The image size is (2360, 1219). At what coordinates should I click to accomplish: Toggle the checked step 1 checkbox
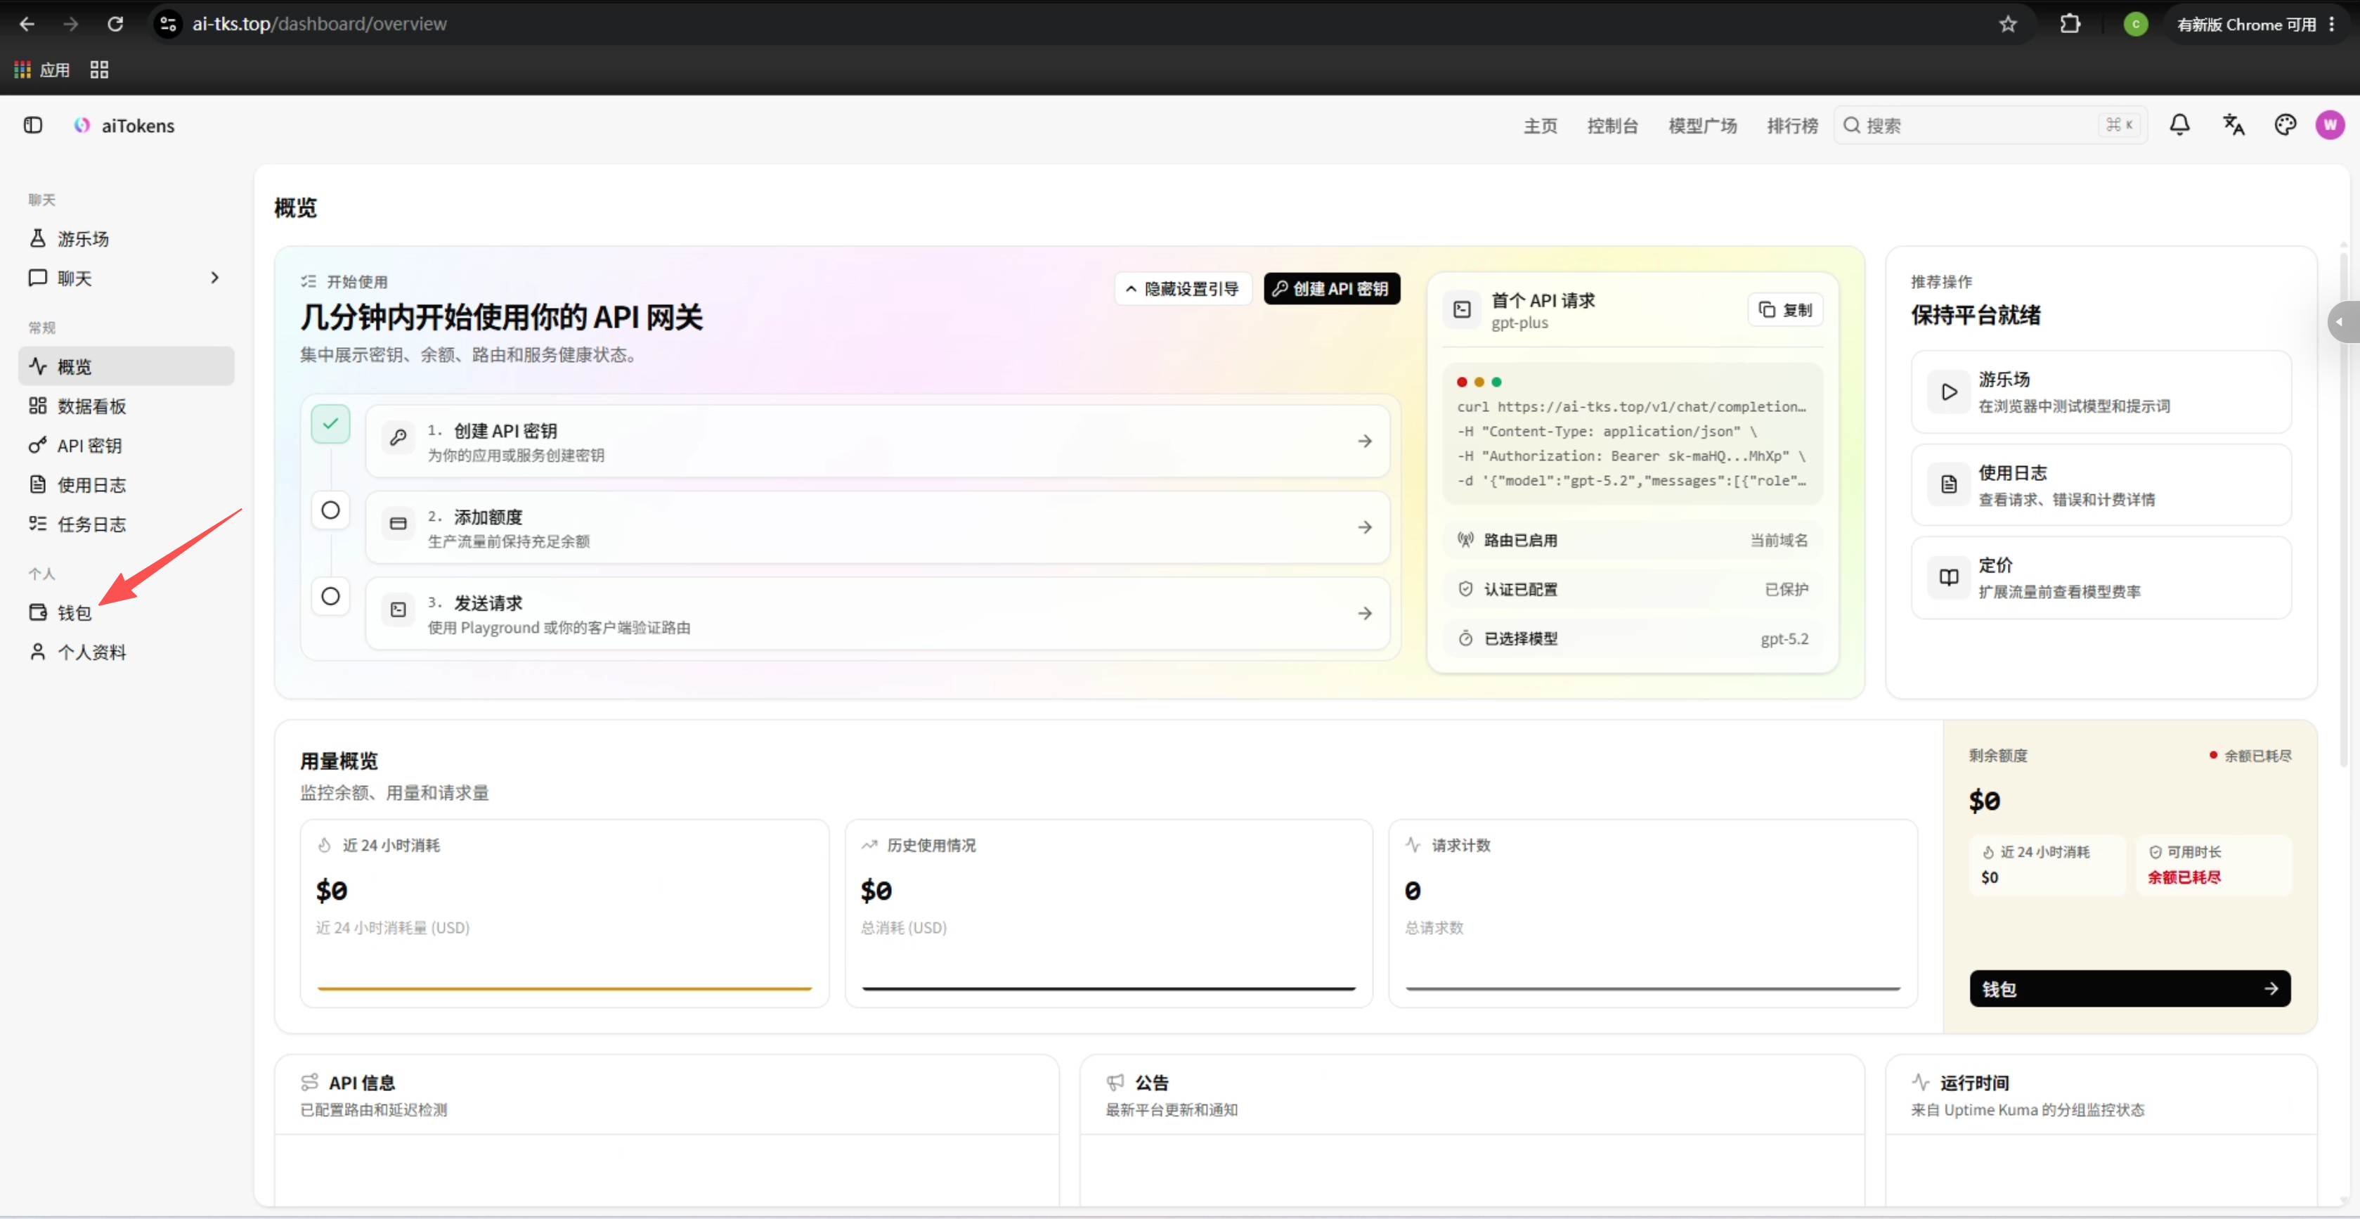pos(331,423)
